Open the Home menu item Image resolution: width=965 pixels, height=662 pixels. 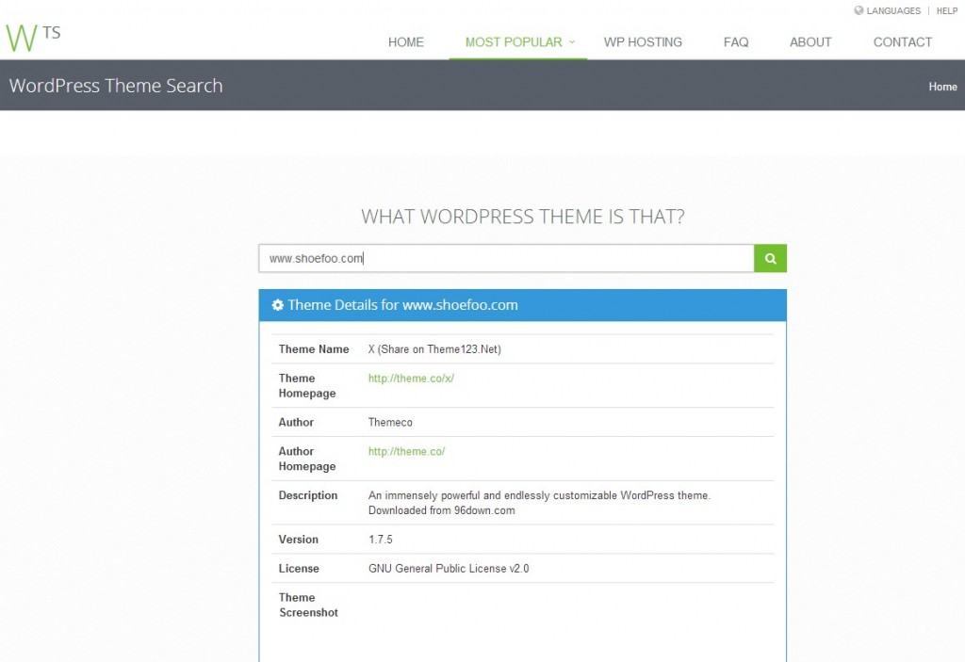coord(405,41)
